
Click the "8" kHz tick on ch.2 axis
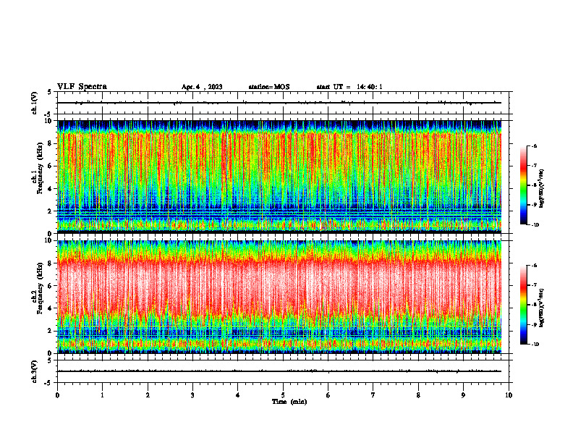(51, 263)
